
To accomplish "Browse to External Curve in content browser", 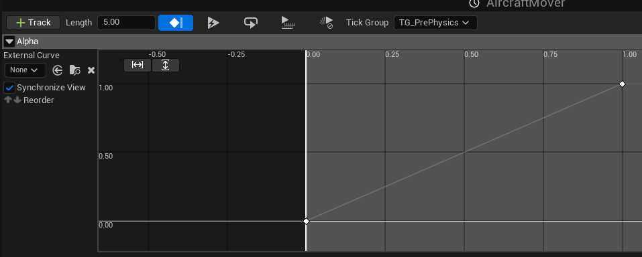I will click(x=74, y=70).
